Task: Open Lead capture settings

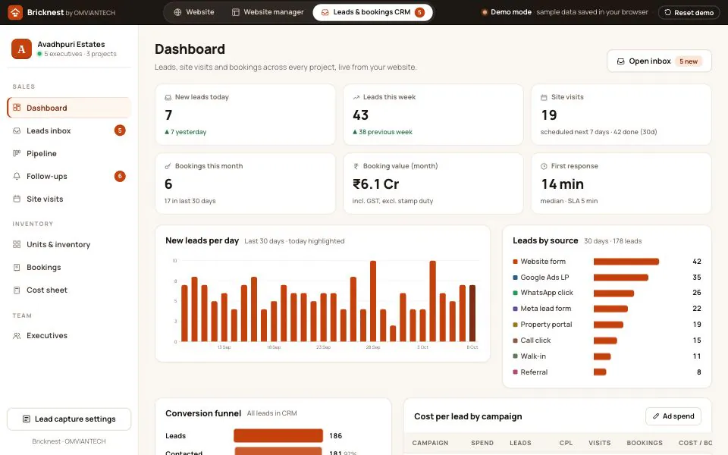Action: pyautogui.click(x=69, y=419)
